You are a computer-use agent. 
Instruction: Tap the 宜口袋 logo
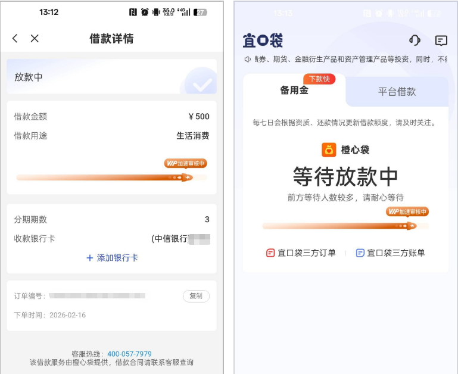[263, 40]
